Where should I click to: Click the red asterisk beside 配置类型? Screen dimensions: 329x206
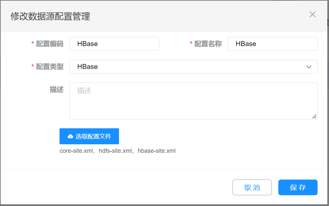(32, 67)
